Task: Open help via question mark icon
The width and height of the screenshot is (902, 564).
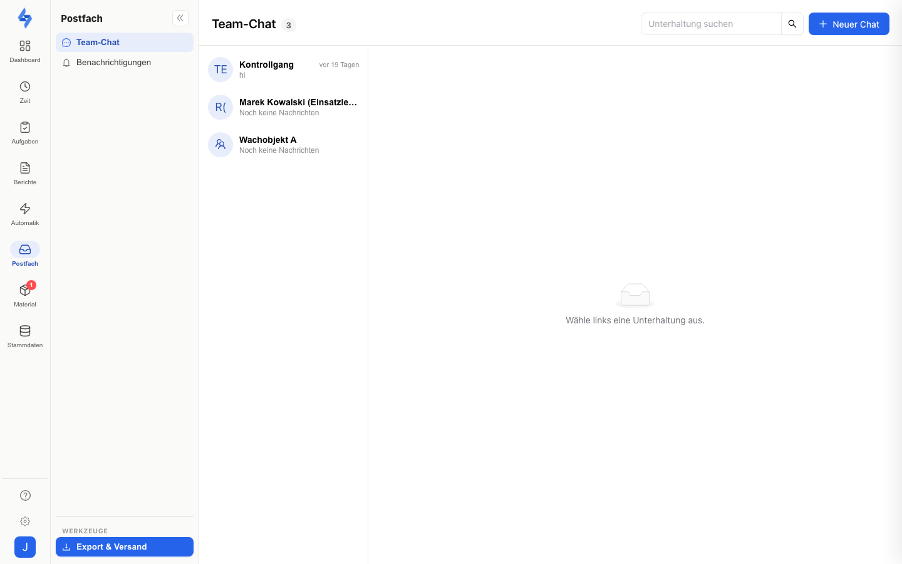Action: click(25, 496)
